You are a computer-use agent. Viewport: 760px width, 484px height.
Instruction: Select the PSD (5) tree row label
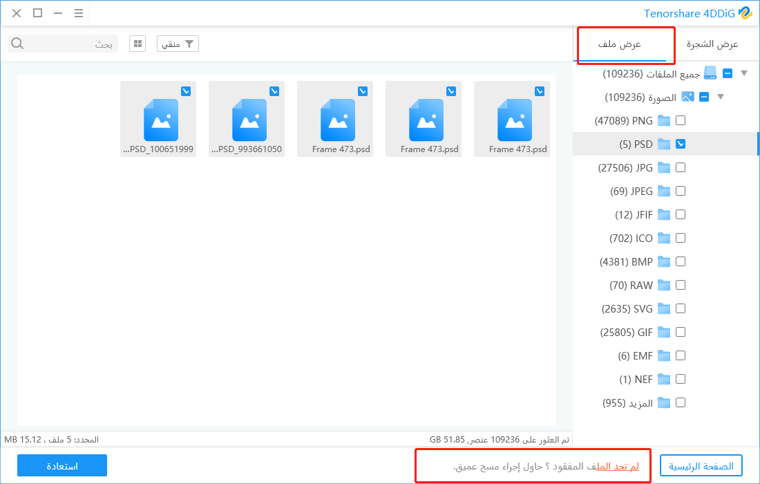636,145
